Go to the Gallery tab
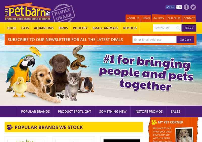This screenshot has width=202, height=142. click(159, 18)
